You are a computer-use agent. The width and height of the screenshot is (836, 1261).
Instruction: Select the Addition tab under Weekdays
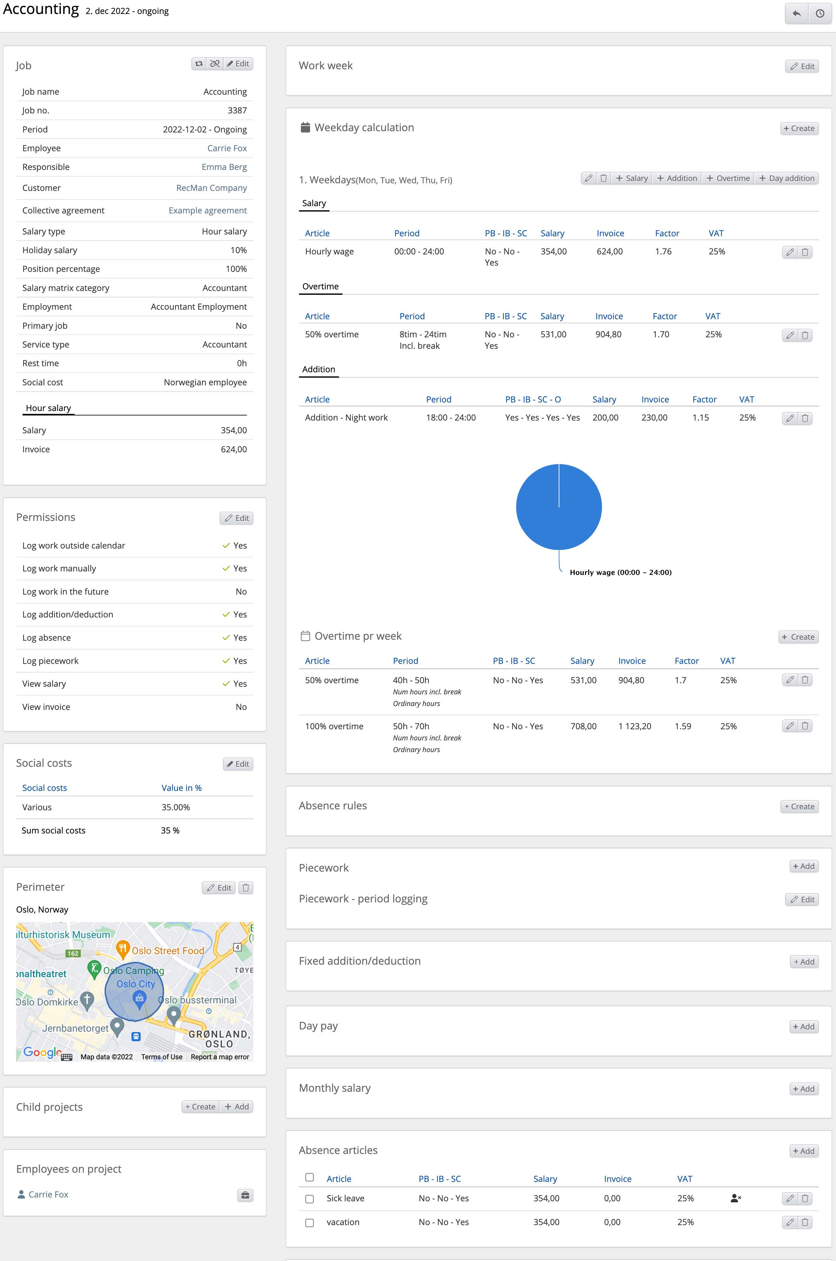click(x=319, y=369)
